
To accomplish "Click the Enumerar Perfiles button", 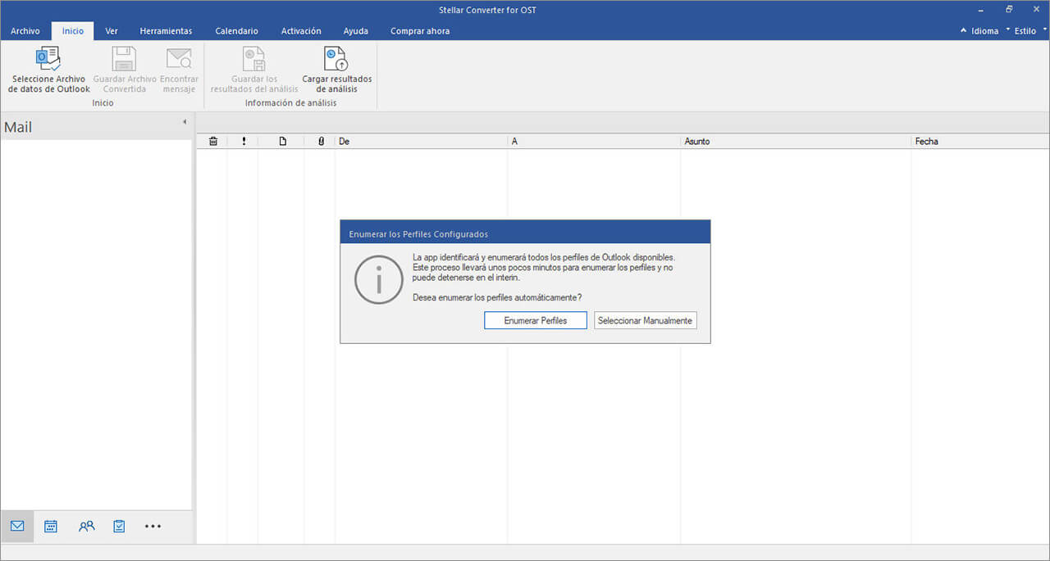I will pos(536,320).
